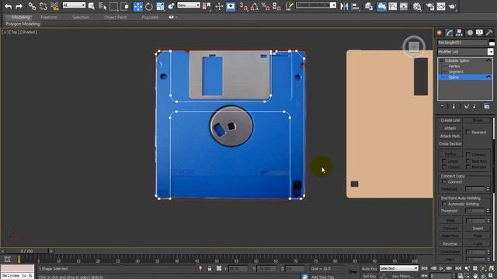This screenshot has height=279, width=497.
Task: Toggle the Spinner Snap icon
Action: 276,6
